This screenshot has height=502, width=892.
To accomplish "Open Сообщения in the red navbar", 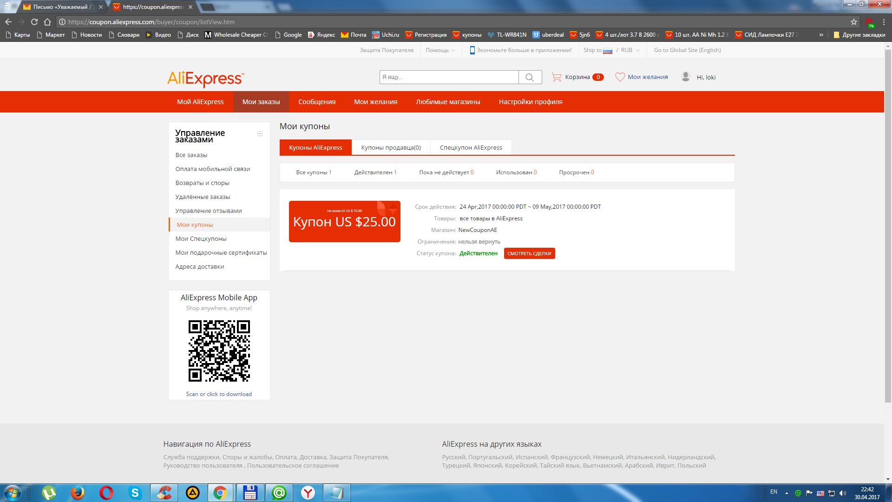I will (317, 102).
